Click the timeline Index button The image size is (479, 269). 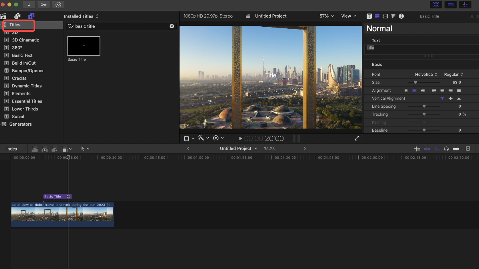click(12, 149)
